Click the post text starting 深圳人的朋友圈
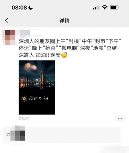129x153 pixels. pos(70,48)
